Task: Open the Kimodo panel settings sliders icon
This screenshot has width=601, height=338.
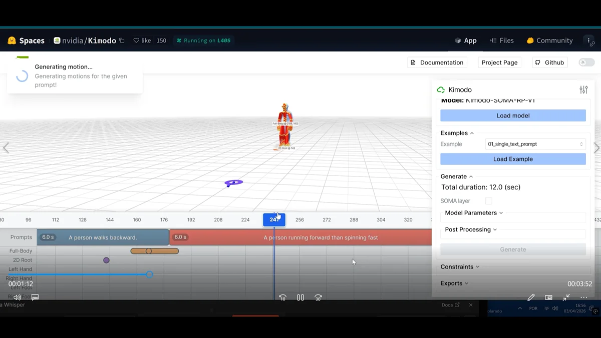Action: (583, 90)
